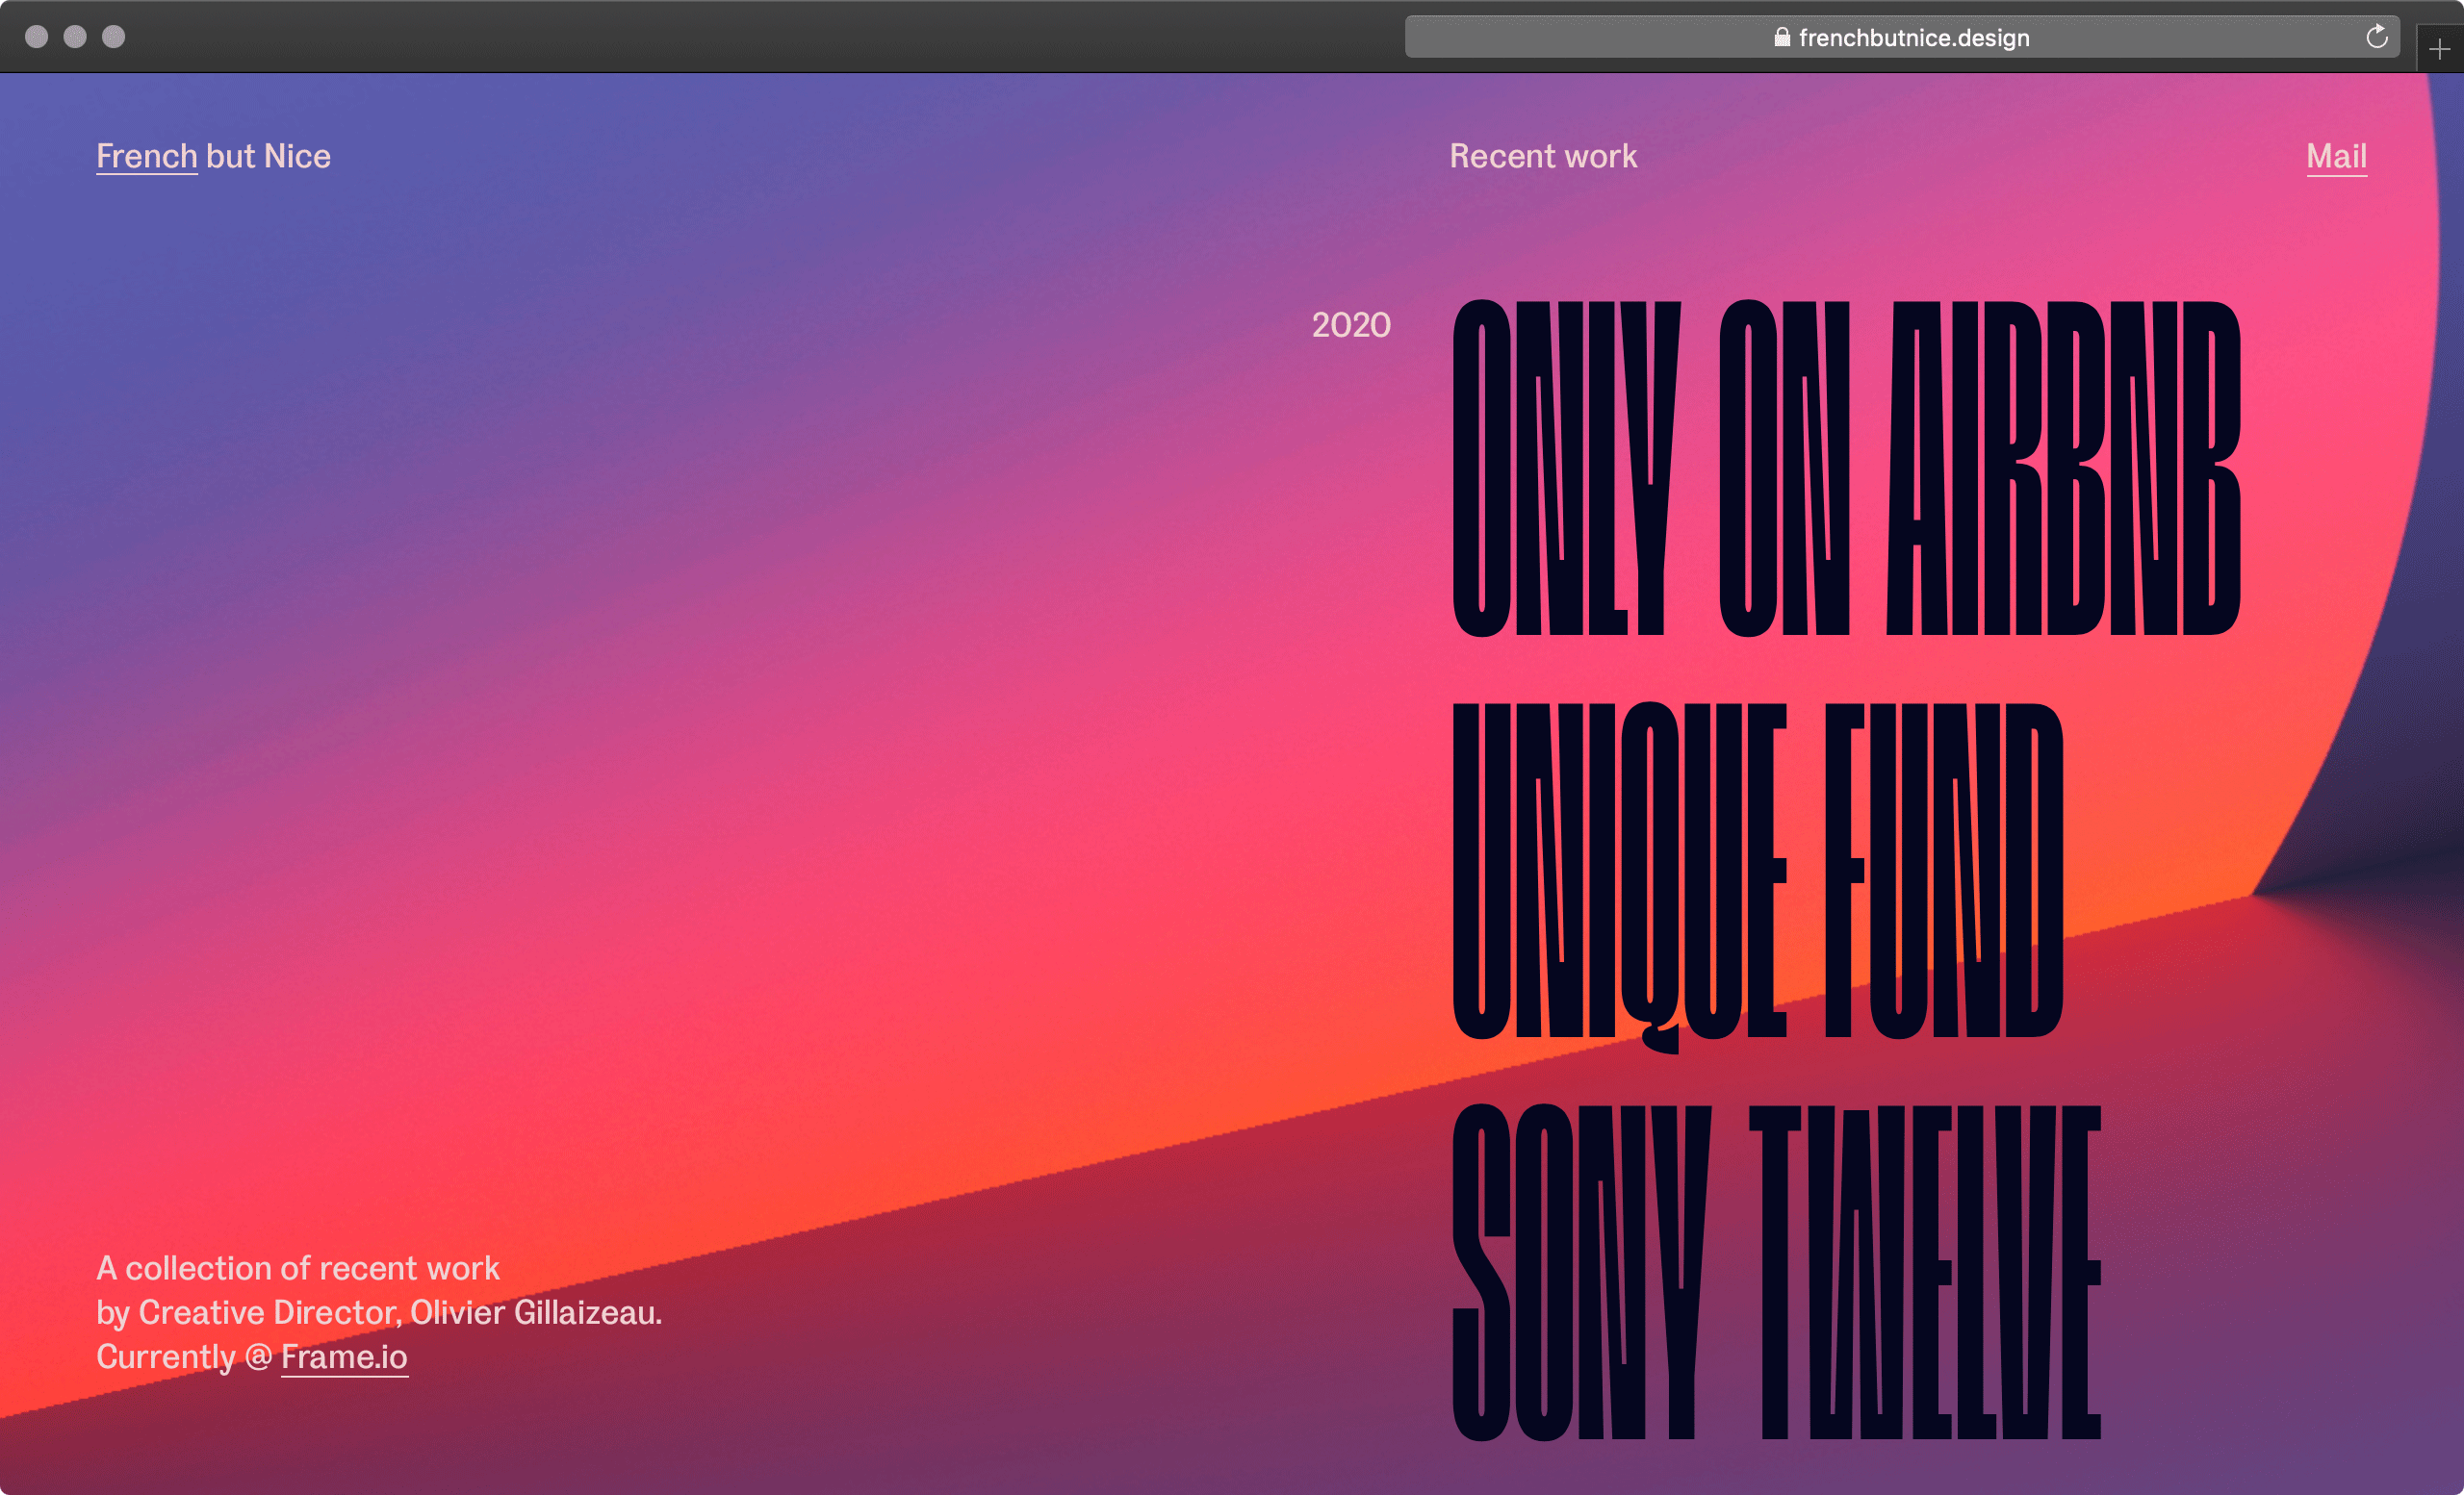
Task: Click the 'A collection of recent work' line
Action: click(297, 1267)
